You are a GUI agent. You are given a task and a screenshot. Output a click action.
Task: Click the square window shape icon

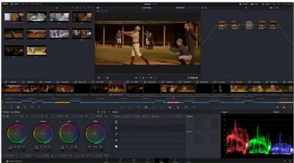116,122
